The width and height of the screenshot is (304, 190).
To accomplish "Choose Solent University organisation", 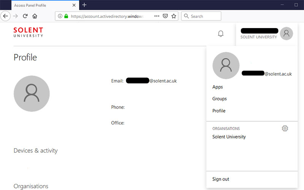I will (x=229, y=137).
